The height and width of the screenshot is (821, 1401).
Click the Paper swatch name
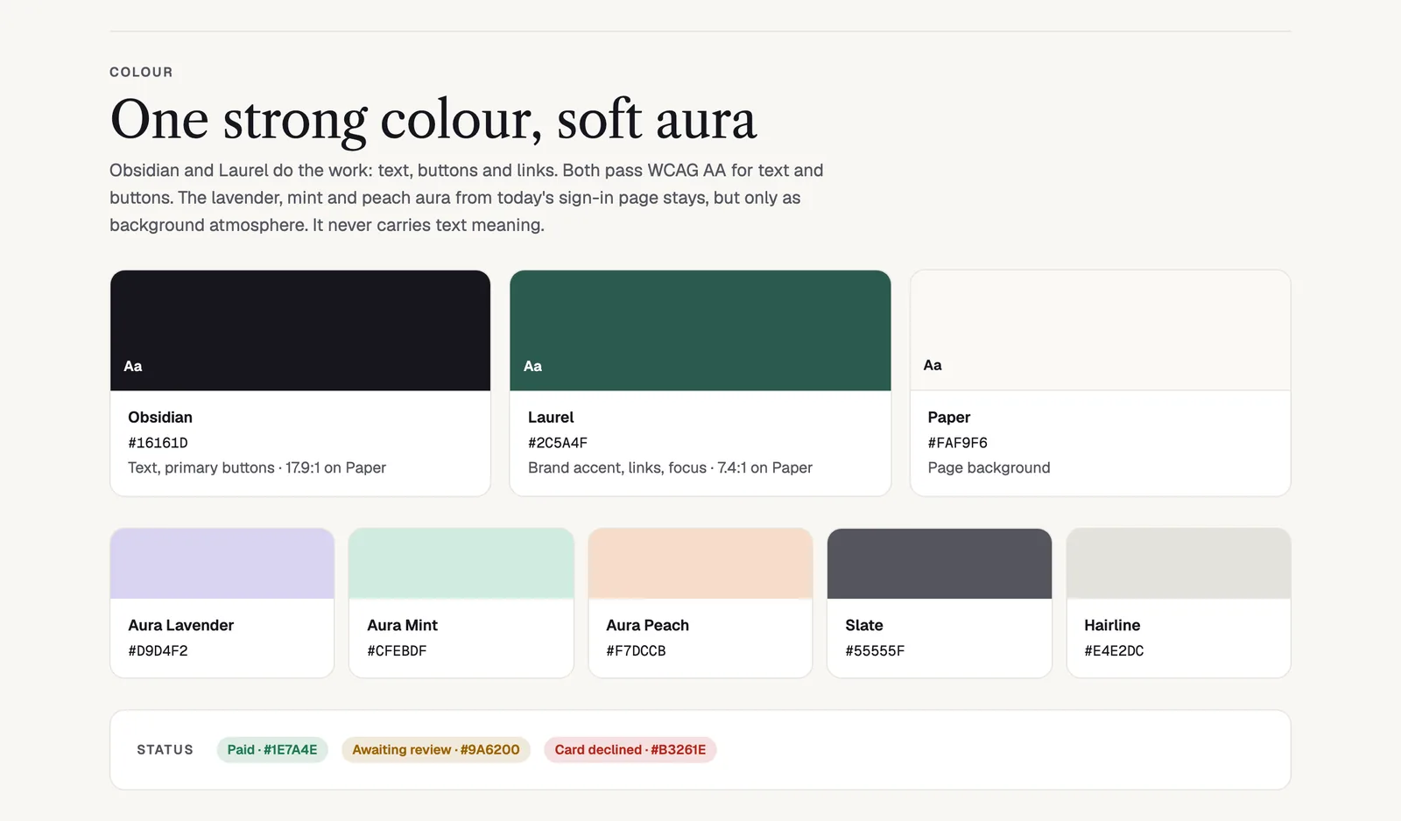point(949,418)
